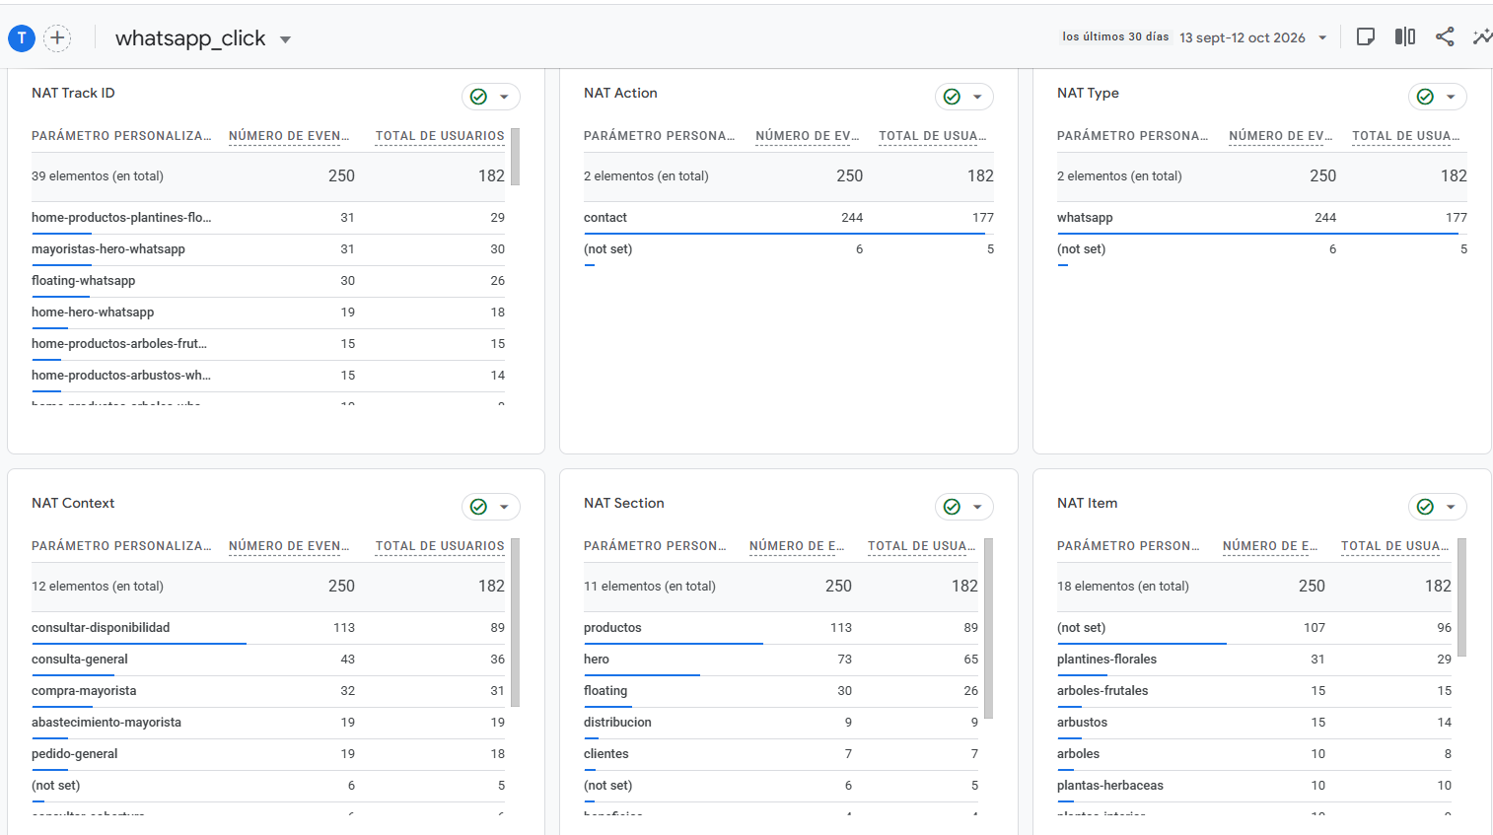Expand NAT Track ID card options arrow
This screenshot has height=835, width=1493.
tap(504, 97)
